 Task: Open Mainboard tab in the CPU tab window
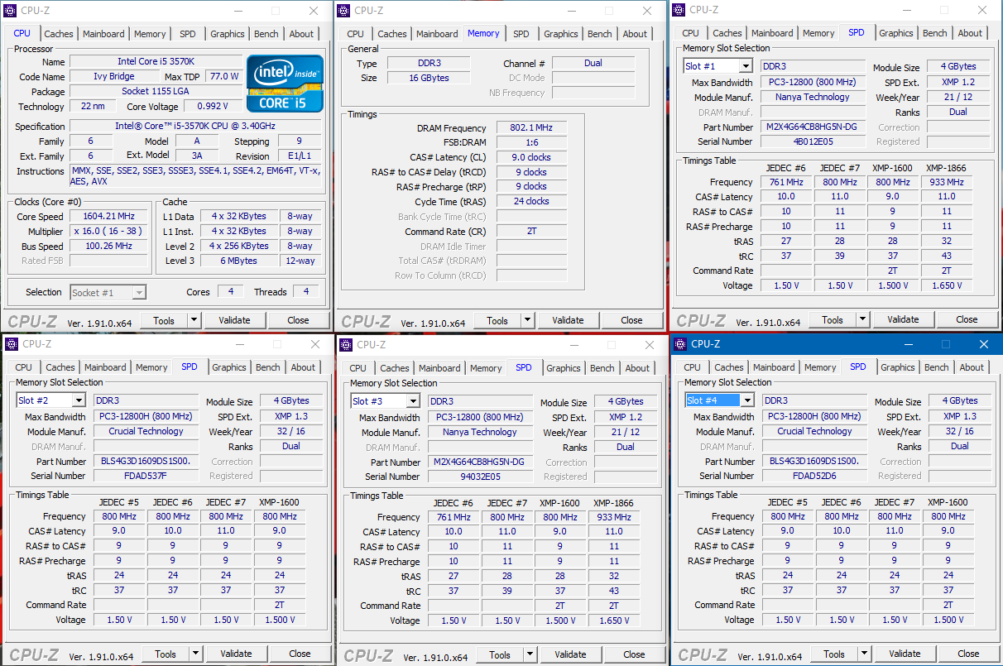click(x=103, y=34)
